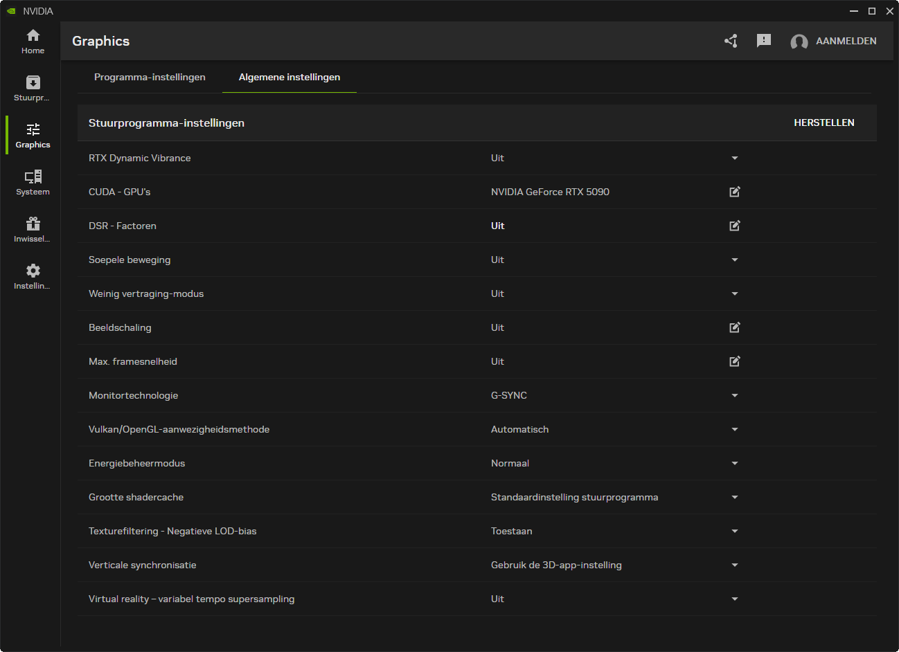Open the Verticale synchronisatie dropdown
This screenshot has height=652, width=899.
click(x=735, y=565)
